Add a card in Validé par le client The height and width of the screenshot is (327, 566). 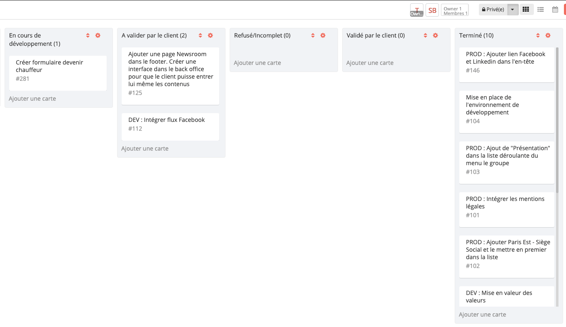pos(370,63)
